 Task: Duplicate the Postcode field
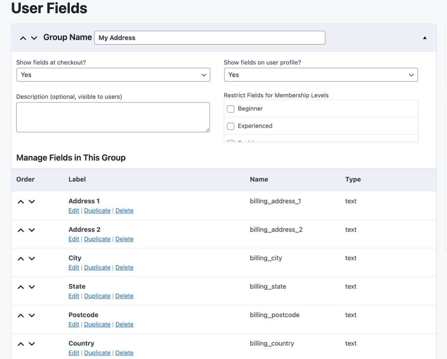[x=97, y=324]
